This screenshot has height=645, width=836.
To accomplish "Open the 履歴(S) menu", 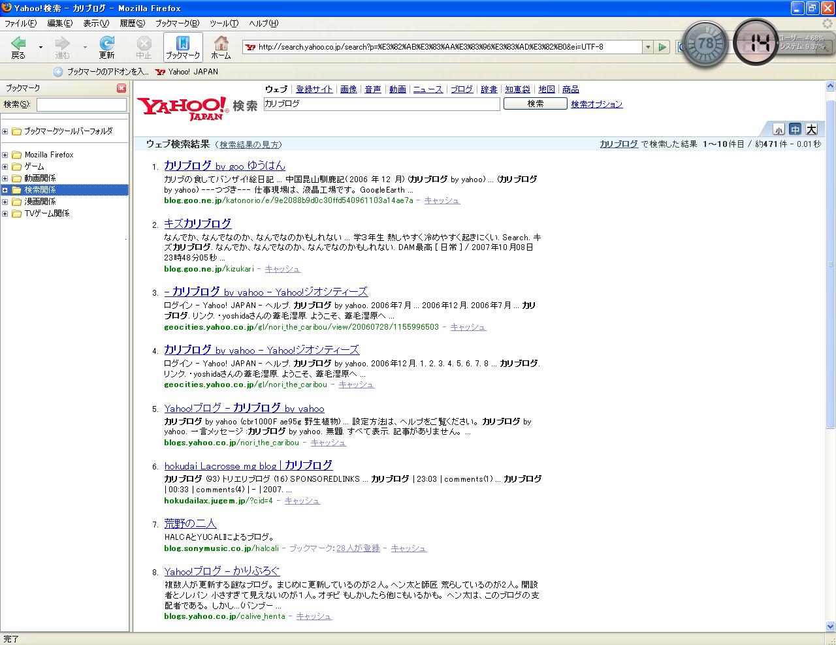I will click(133, 23).
